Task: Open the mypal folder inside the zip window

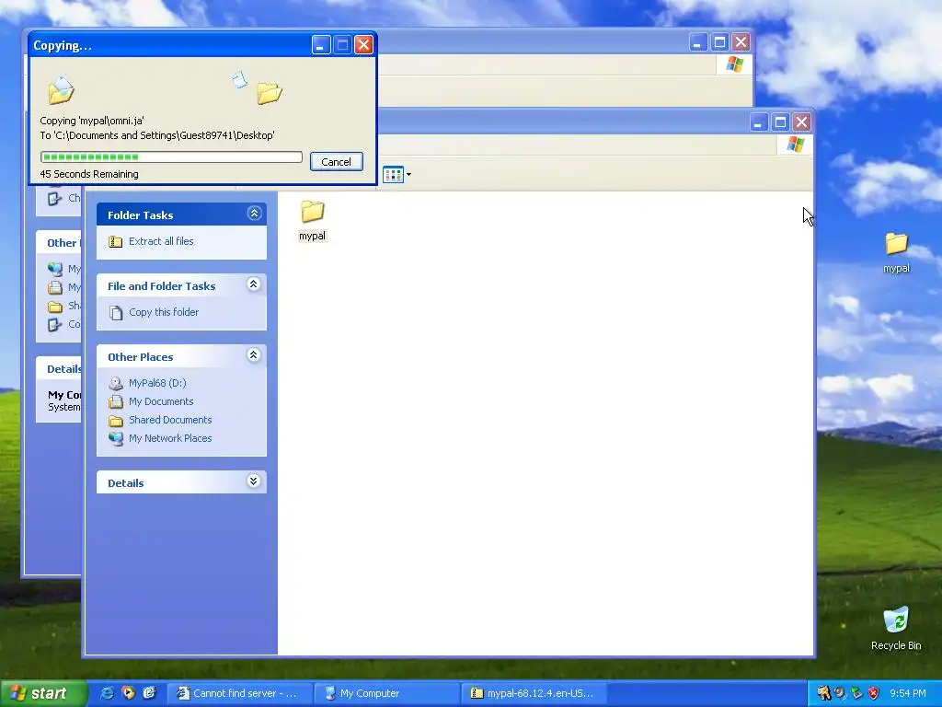Action: pos(313,220)
